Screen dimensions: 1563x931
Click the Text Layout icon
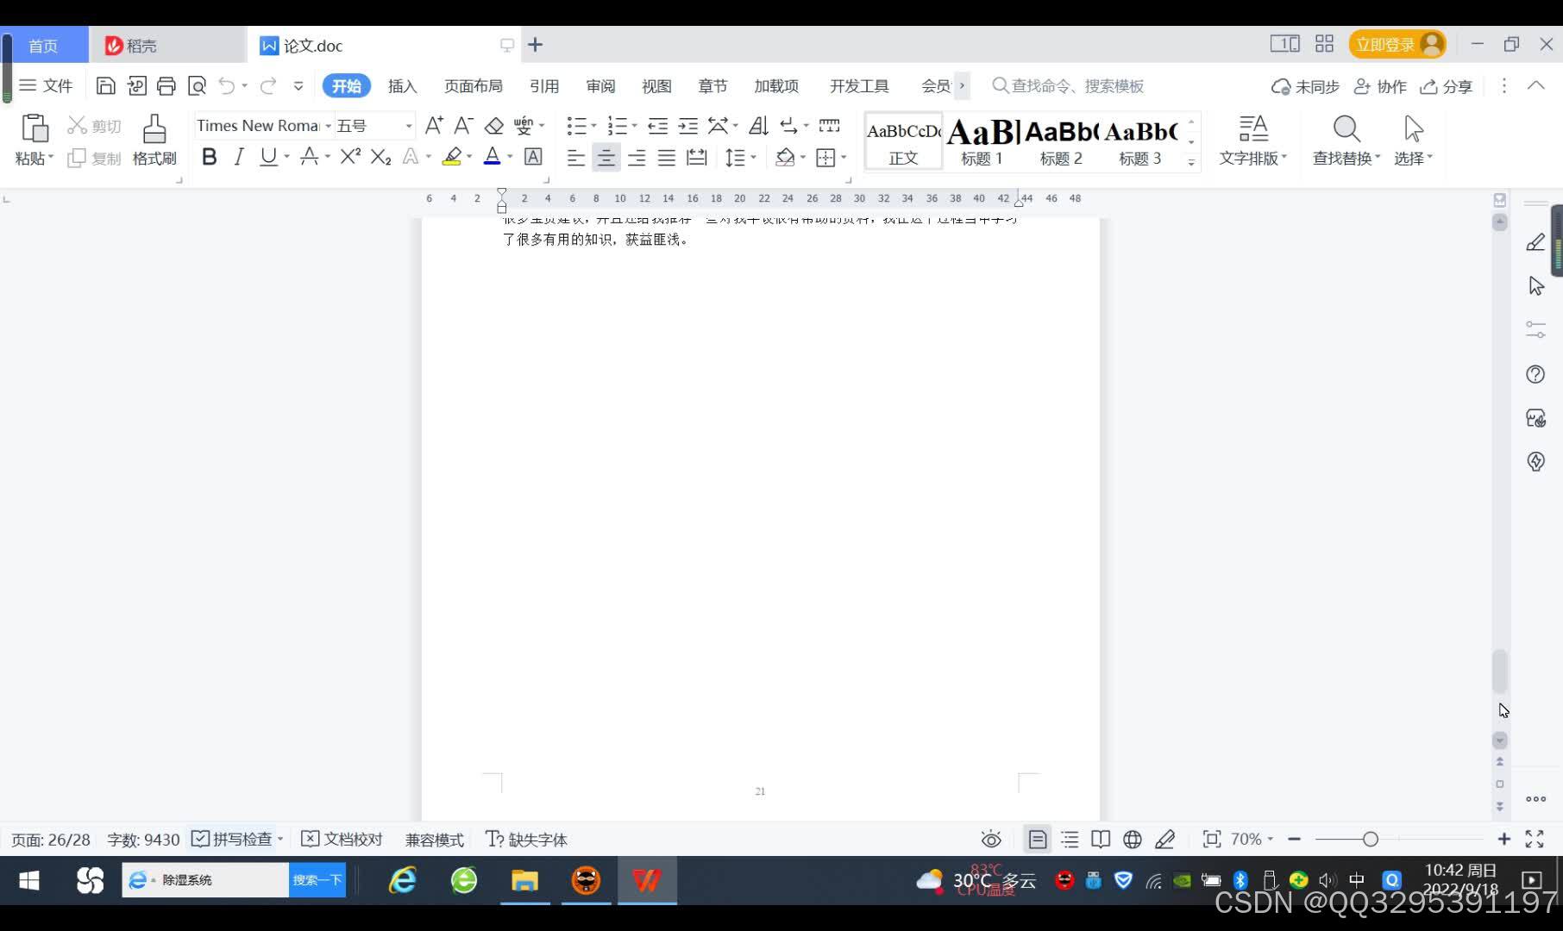(1252, 129)
